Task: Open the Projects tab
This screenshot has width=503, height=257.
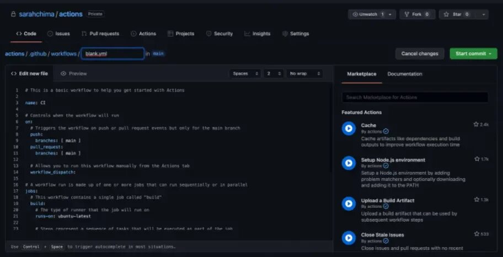Action: tap(181, 34)
